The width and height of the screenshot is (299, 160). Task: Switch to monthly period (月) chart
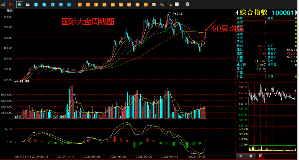[52, 4]
